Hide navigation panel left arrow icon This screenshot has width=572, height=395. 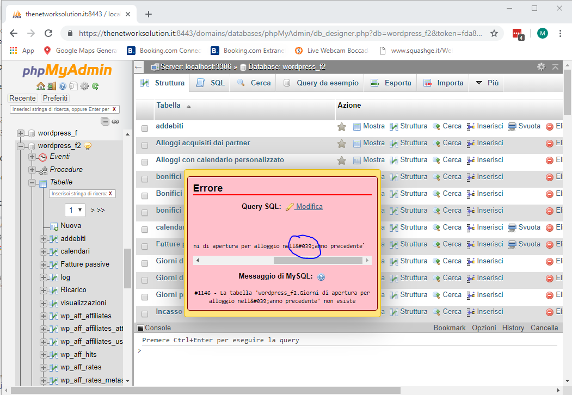point(138,67)
